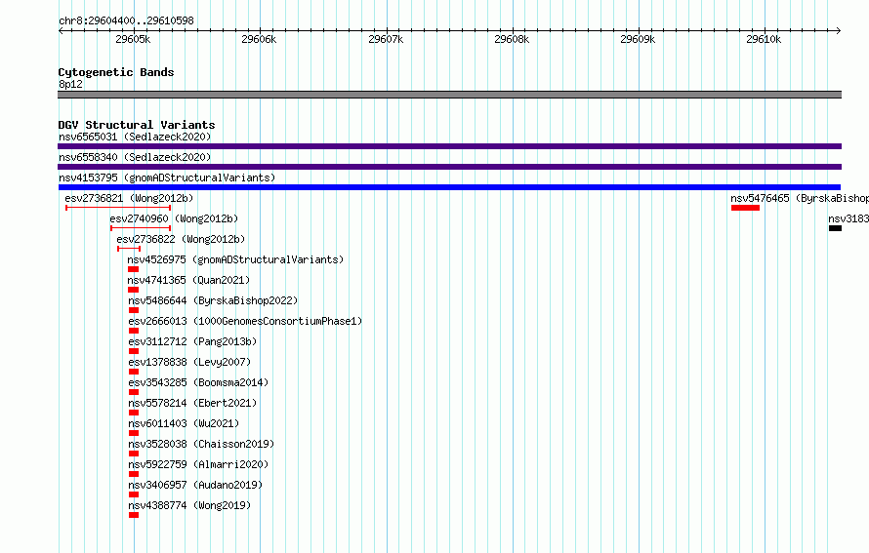Click the 8p12 cytogenetic band label
The width and height of the screenshot is (869, 553).
click(70, 84)
